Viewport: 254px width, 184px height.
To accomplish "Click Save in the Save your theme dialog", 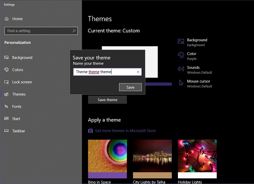I will click(130, 87).
